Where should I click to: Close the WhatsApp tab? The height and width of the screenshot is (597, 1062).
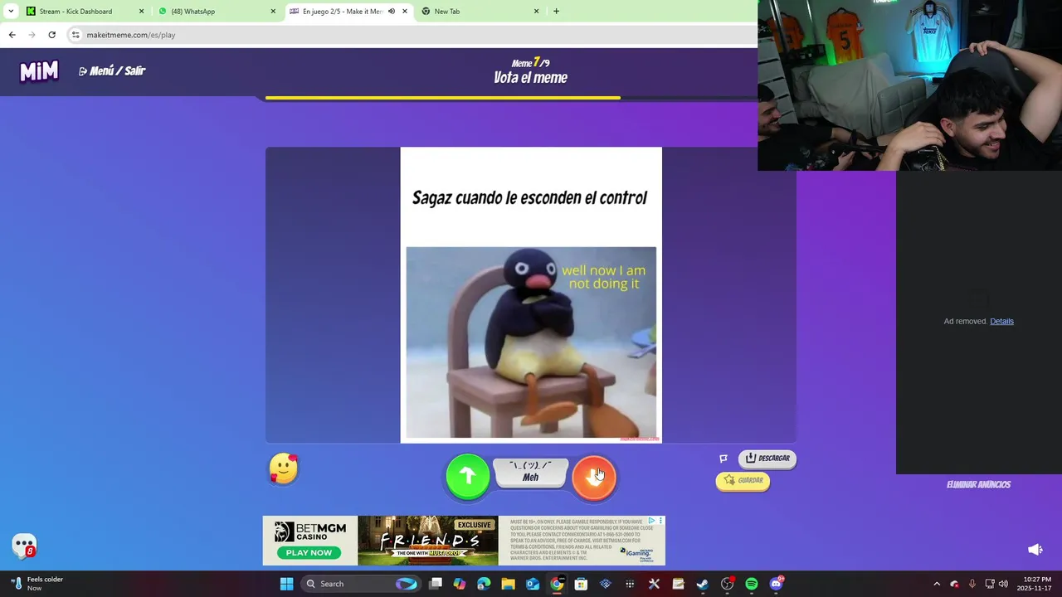273,12
